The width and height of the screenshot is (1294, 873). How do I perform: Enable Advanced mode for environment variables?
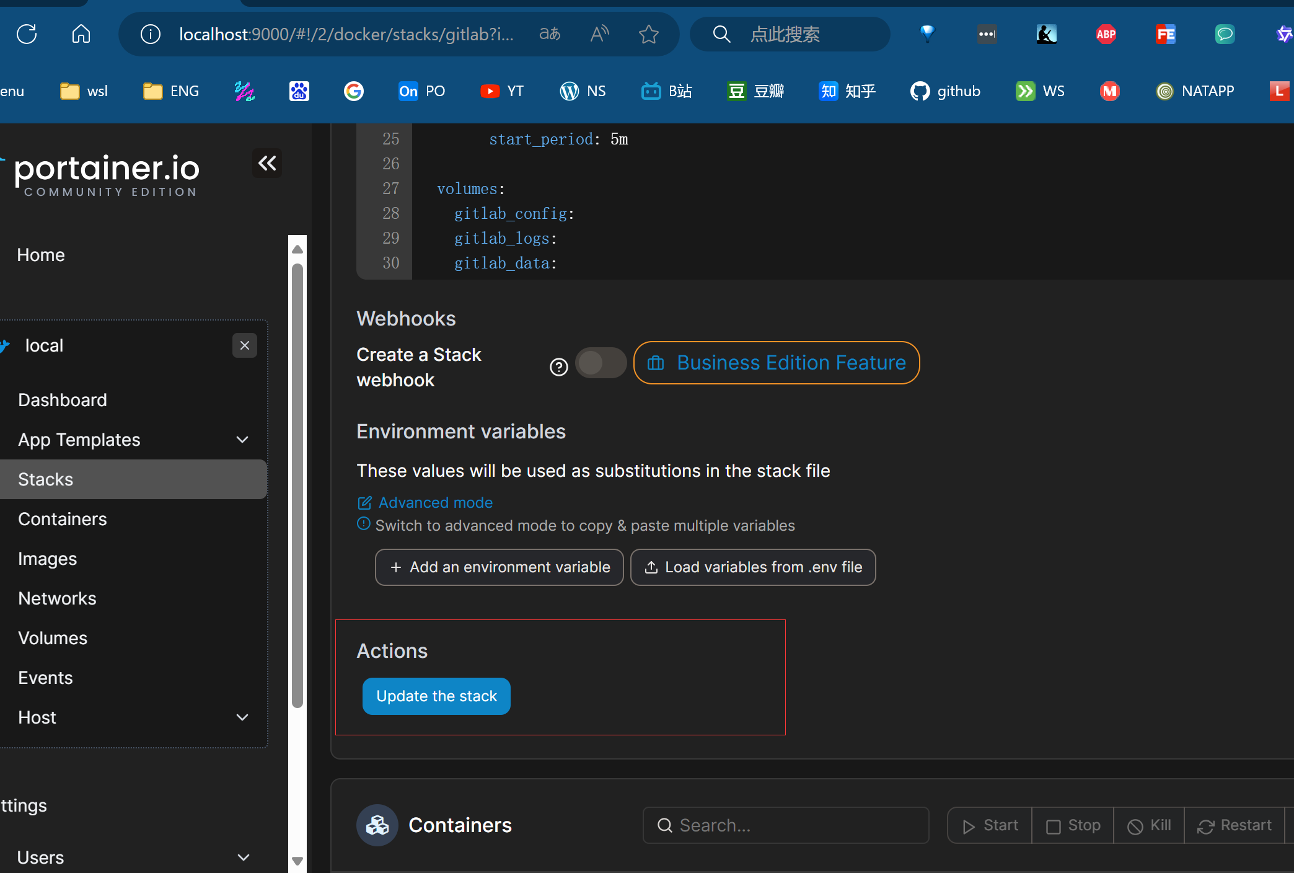[x=435, y=503]
